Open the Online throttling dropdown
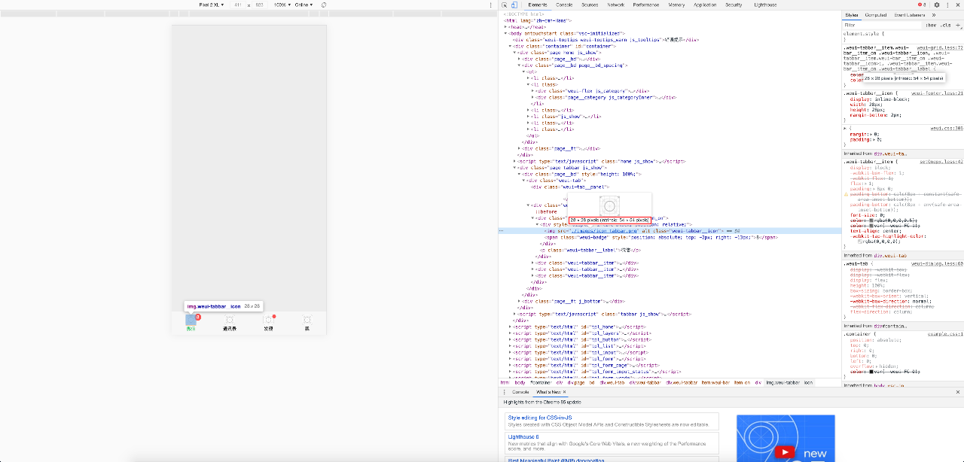The width and height of the screenshot is (964, 462). click(304, 5)
